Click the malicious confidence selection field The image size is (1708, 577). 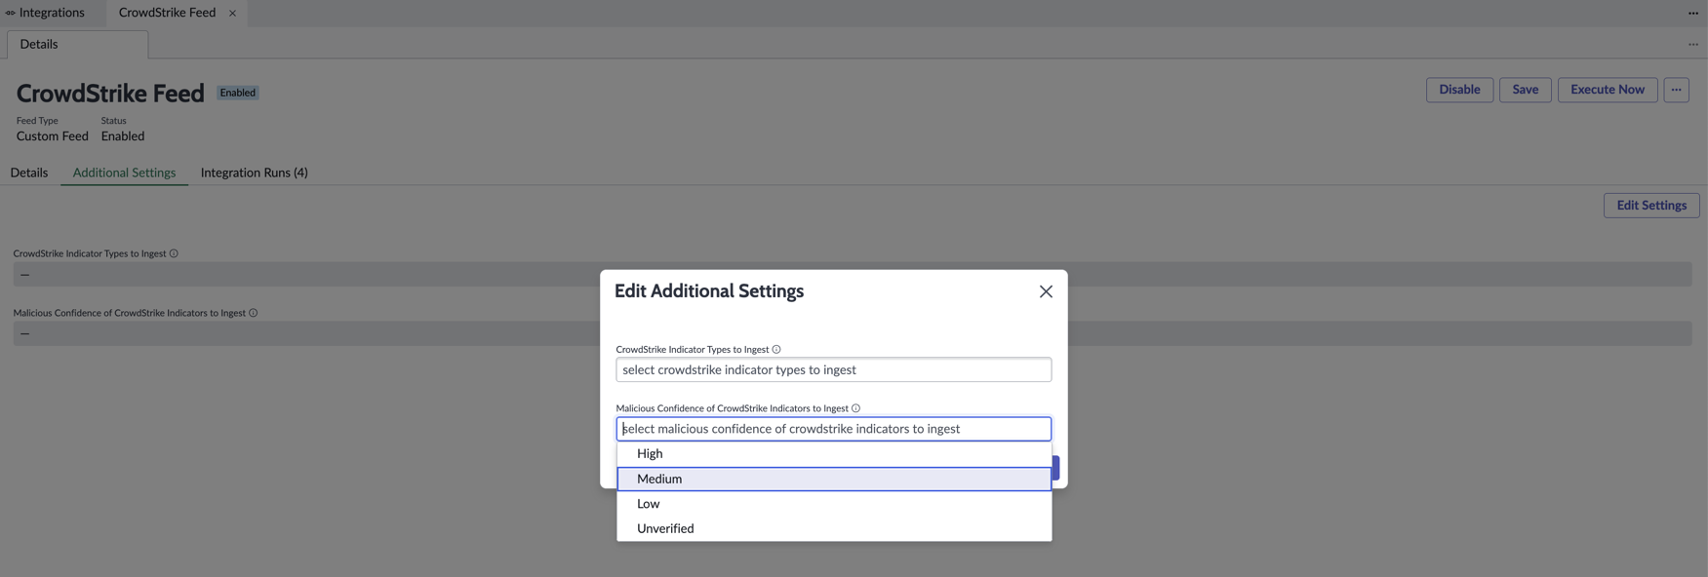pyautogui.click(x=834, y=429)
